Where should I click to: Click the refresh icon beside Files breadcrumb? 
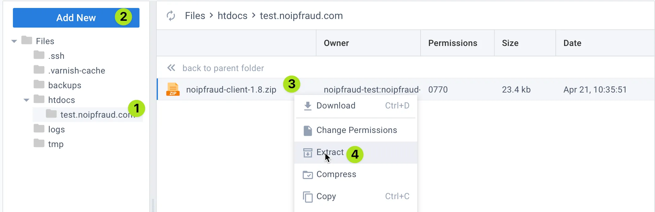click(x=171, y=16)
